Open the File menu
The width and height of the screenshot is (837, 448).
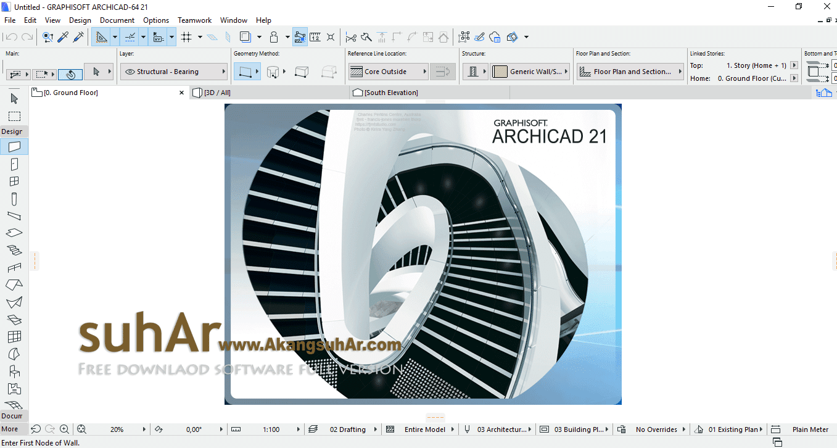point(10,20)
